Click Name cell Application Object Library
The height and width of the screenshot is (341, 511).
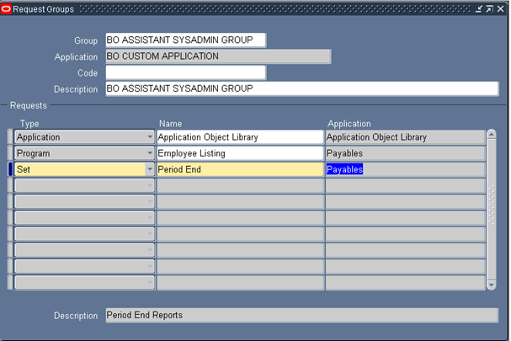coord(240,137)
